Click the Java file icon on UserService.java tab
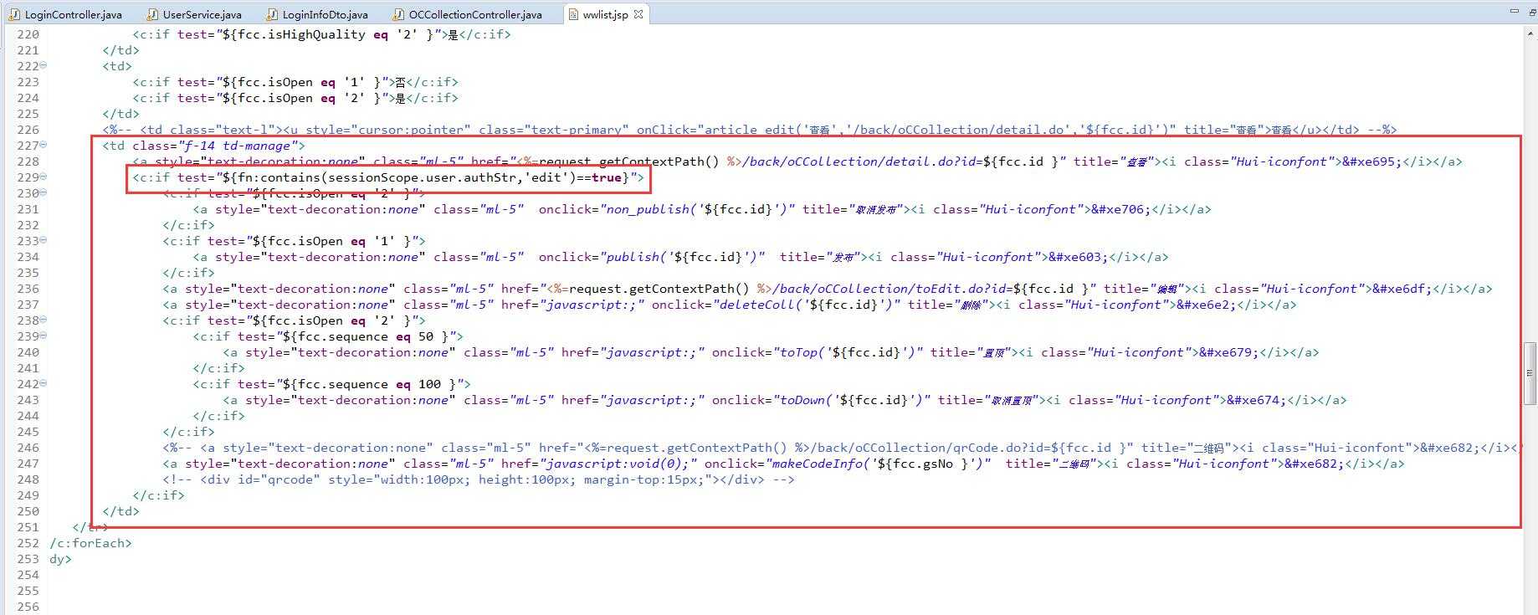 (x=152, y=14)
